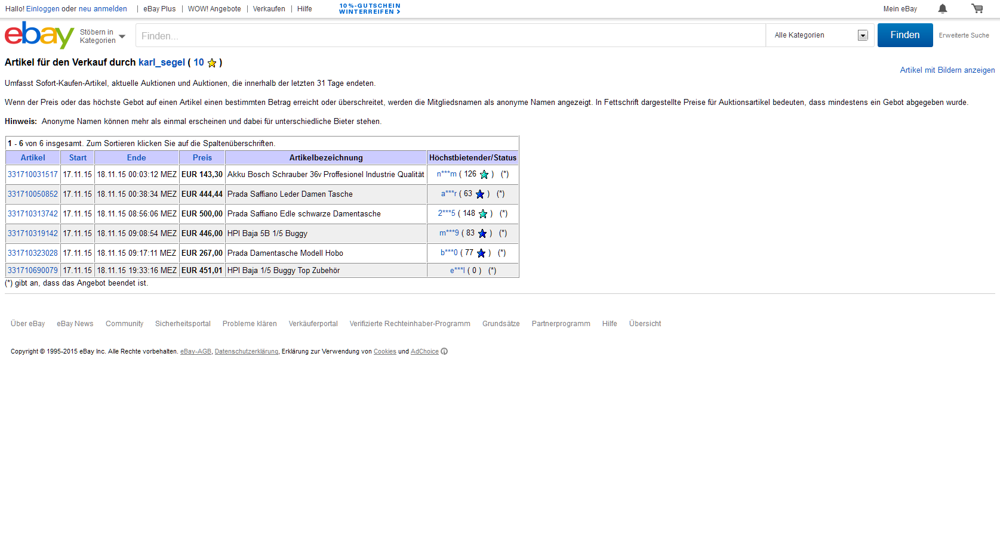Open the shopping cart icon
Viewport: 1000px width, 539px height.
(x=977, y=8)
